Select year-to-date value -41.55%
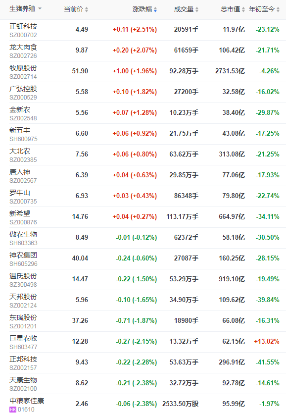Viewport: 286px width, 414px height. [268, 362]
